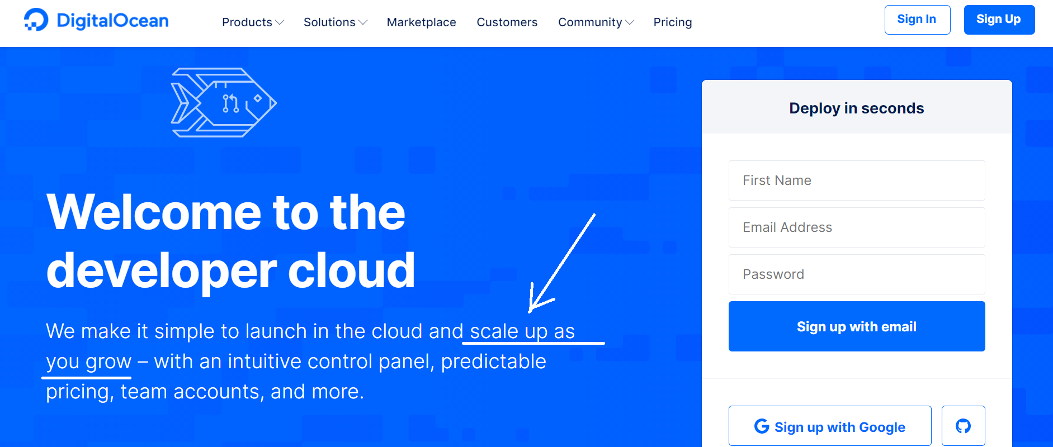The width and height of the screenshot is (1053, 447).
Task: Expand the Community dropdown menu
Action: [x=596, y=22]
